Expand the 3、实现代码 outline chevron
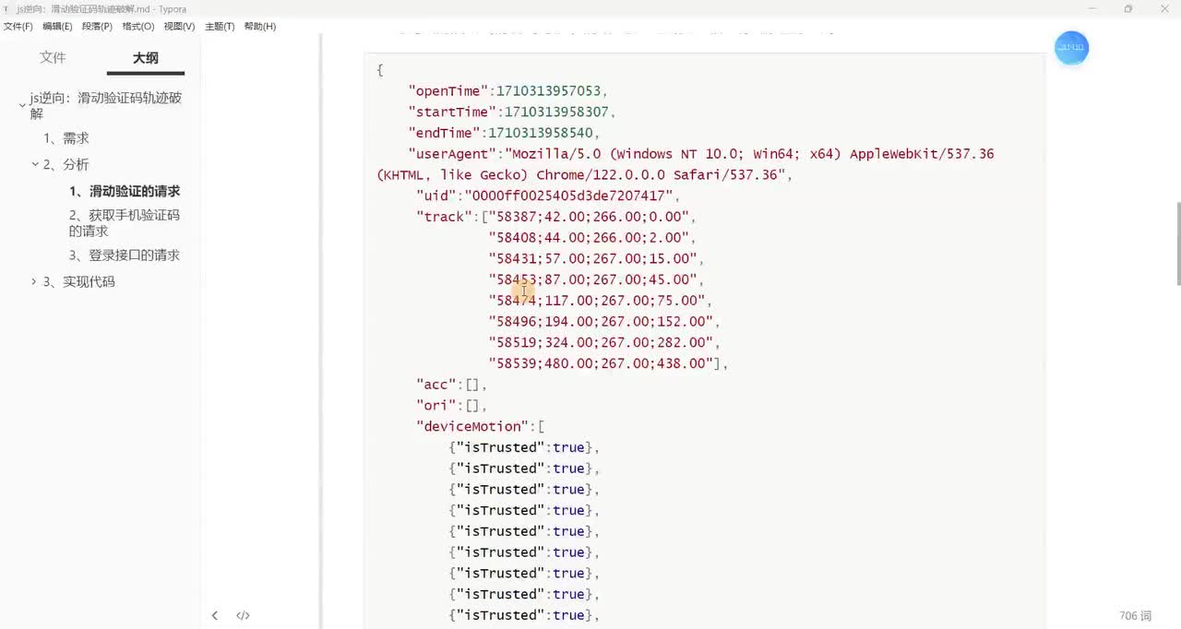Image resolution: width=1181 pixels, height=629 pixels. (35, 281)
